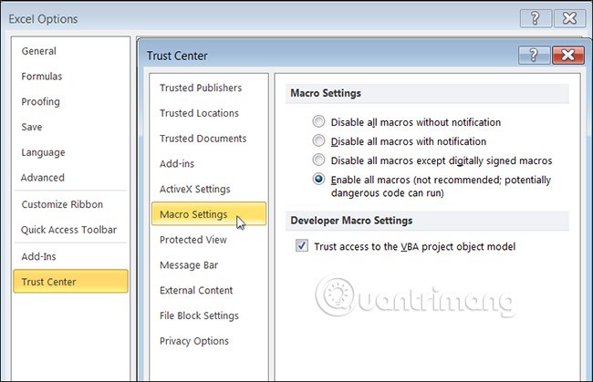Open the Message Bar settings

coord(189,265)
